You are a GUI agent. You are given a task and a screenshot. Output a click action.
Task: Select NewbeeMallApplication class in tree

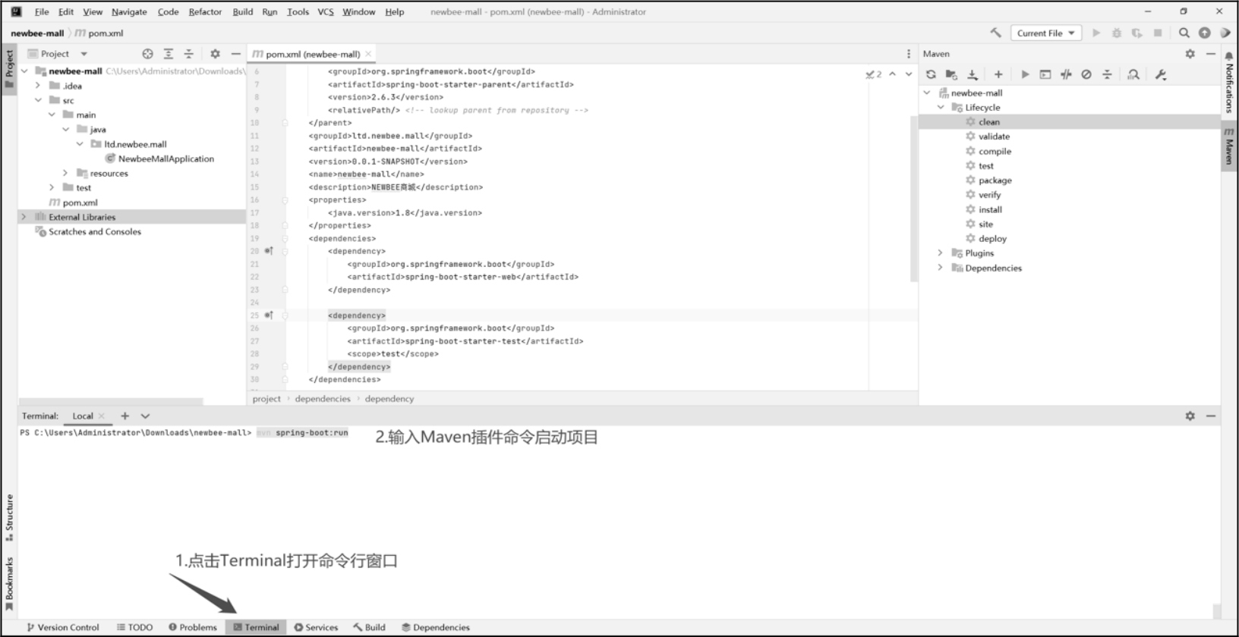[159, 158]
